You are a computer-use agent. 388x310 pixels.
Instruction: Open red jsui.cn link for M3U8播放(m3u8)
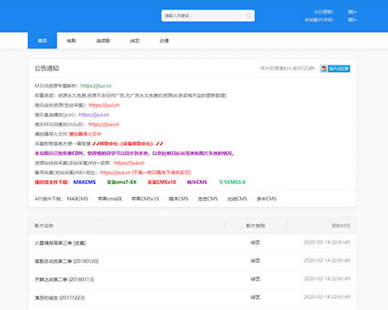click(104, 124)
